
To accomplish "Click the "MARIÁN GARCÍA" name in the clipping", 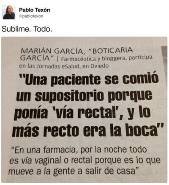I will [52, 51].
